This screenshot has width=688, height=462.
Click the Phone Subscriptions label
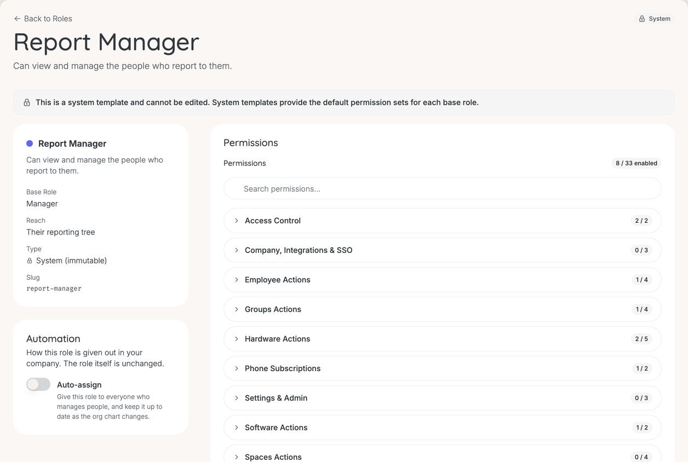click(x=283, y=368)
